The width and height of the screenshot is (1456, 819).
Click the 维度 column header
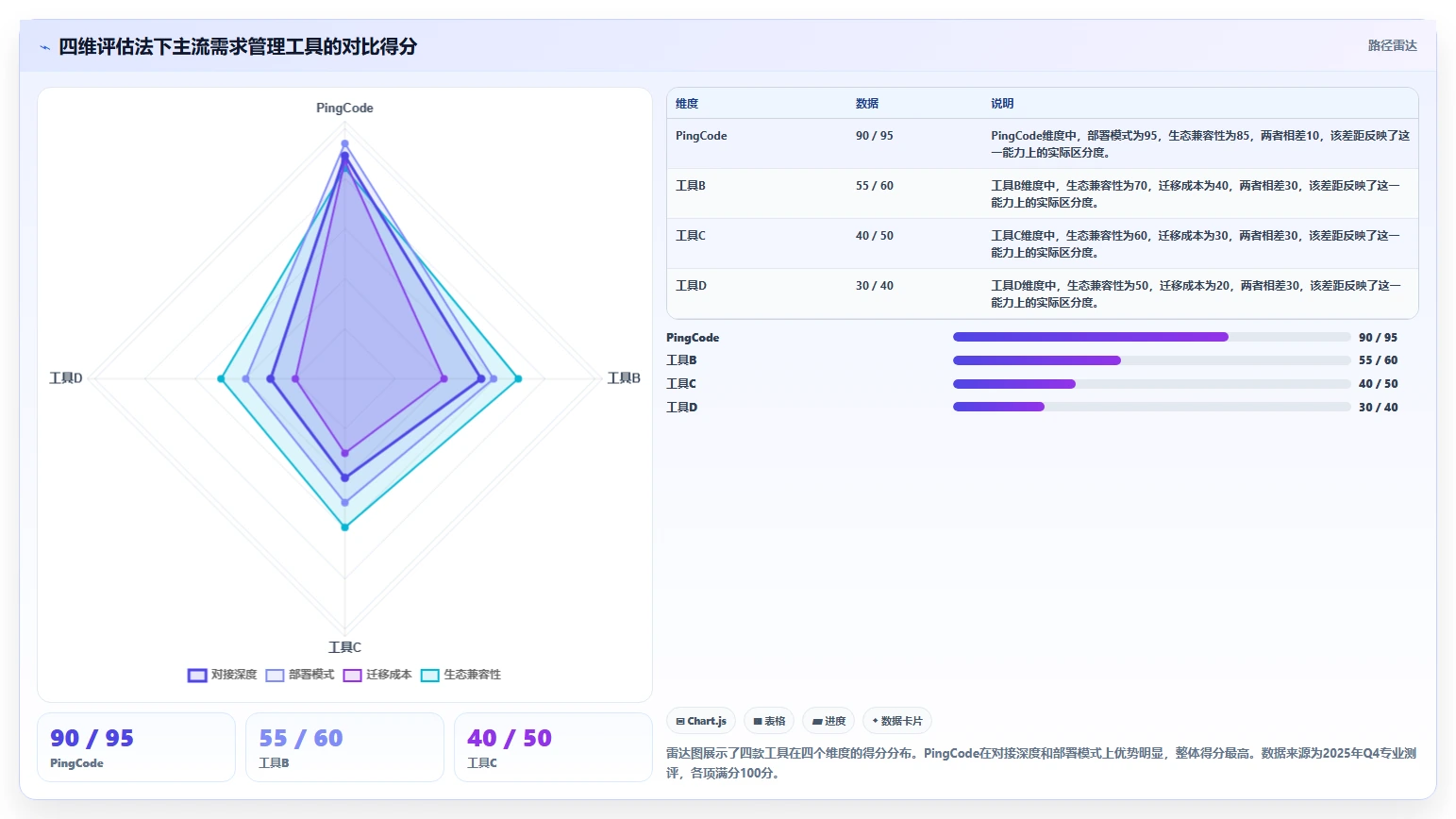point(687,104)
